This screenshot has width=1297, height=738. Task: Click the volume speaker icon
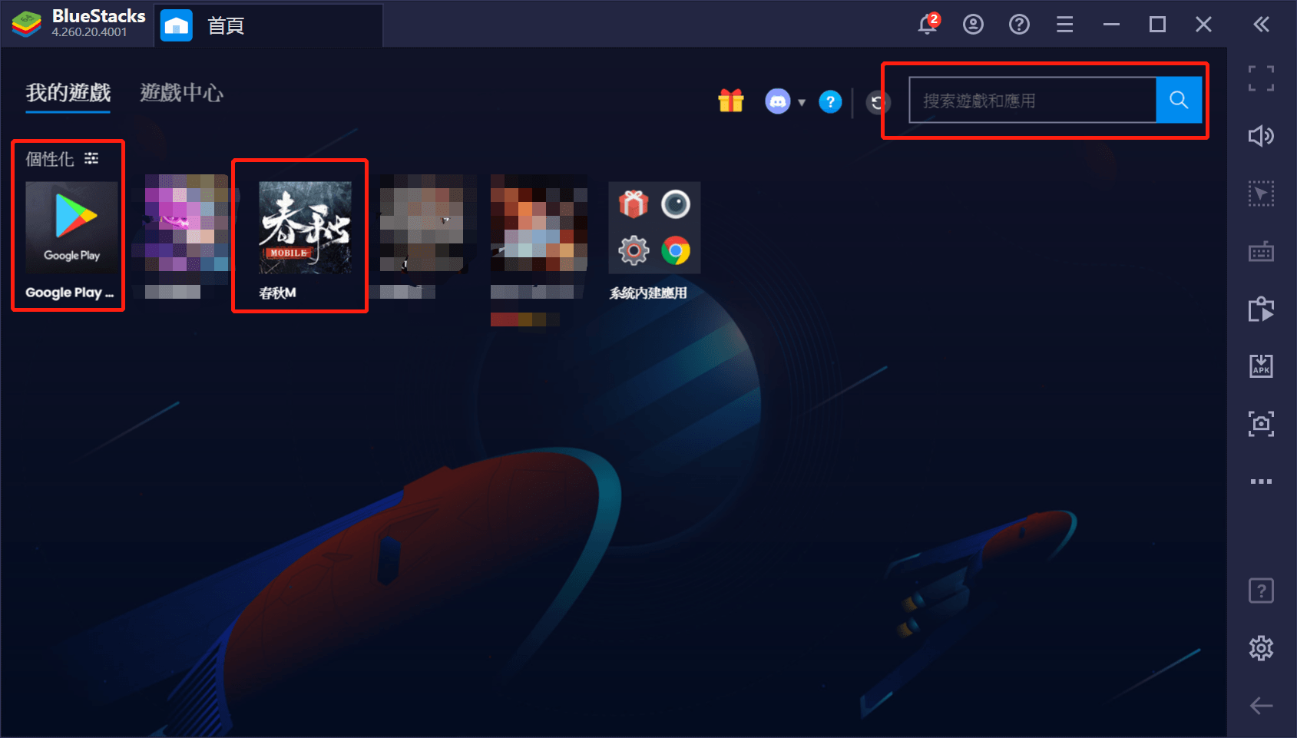coord(1261,136)
